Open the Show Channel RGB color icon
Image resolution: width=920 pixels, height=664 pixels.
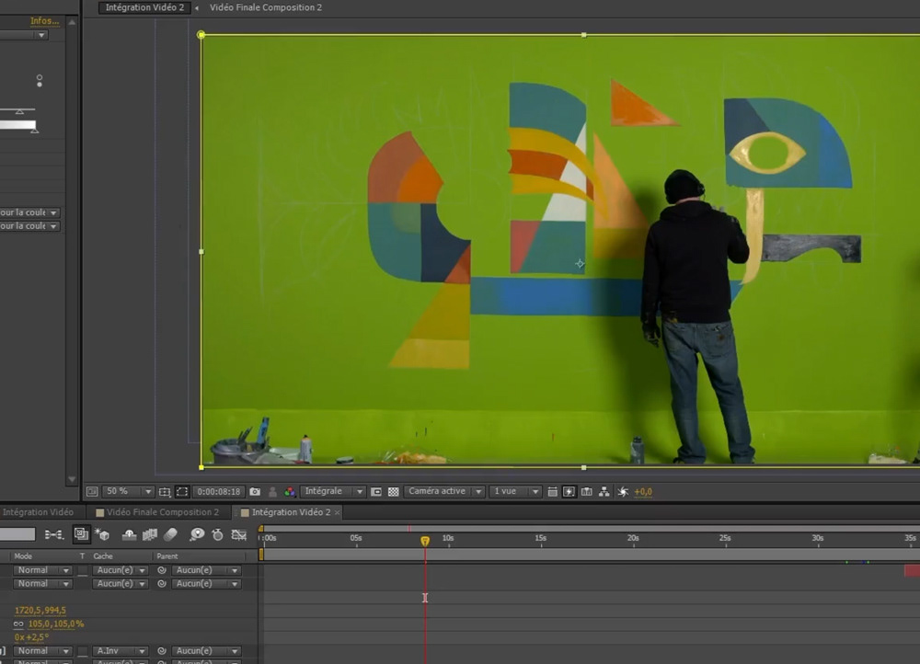(x=290, y=492)
